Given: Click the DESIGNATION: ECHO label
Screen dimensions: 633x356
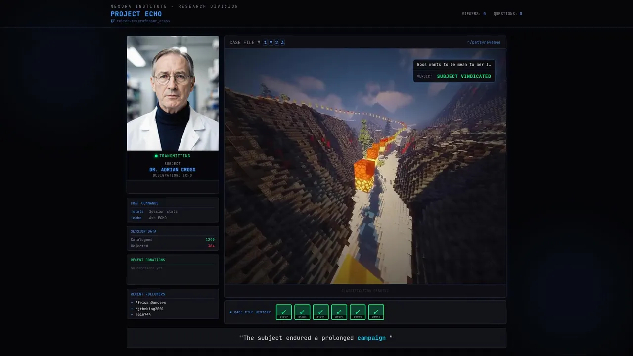Looking at the screenshot, I should click(173, 175).
